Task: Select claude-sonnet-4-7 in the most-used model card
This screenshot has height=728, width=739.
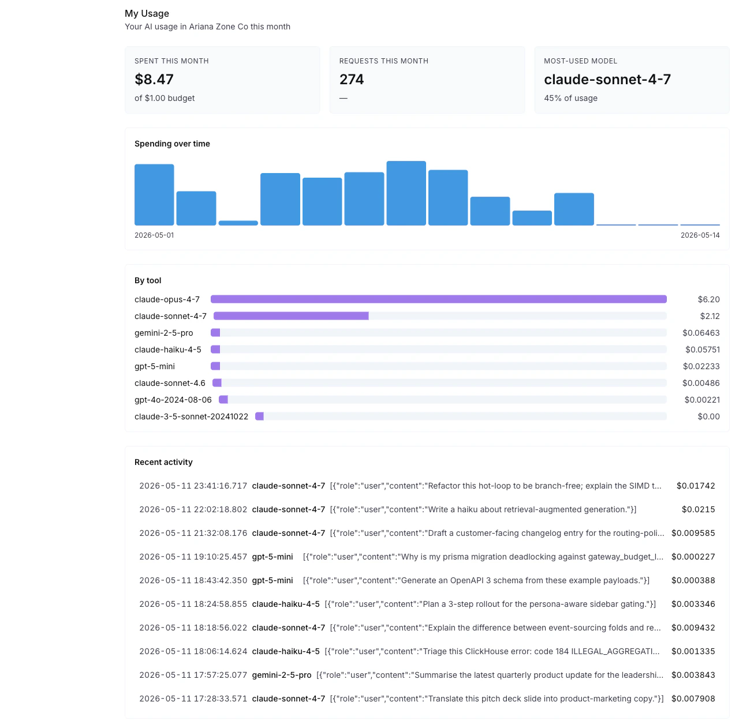Action: coord(607,79)
